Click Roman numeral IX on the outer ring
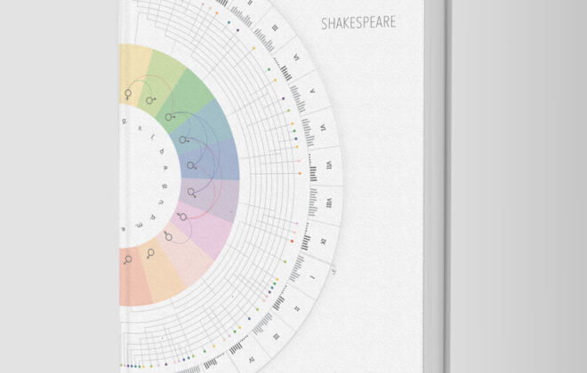This screenshot has height=373, width=587. click(x=324, y=242)
